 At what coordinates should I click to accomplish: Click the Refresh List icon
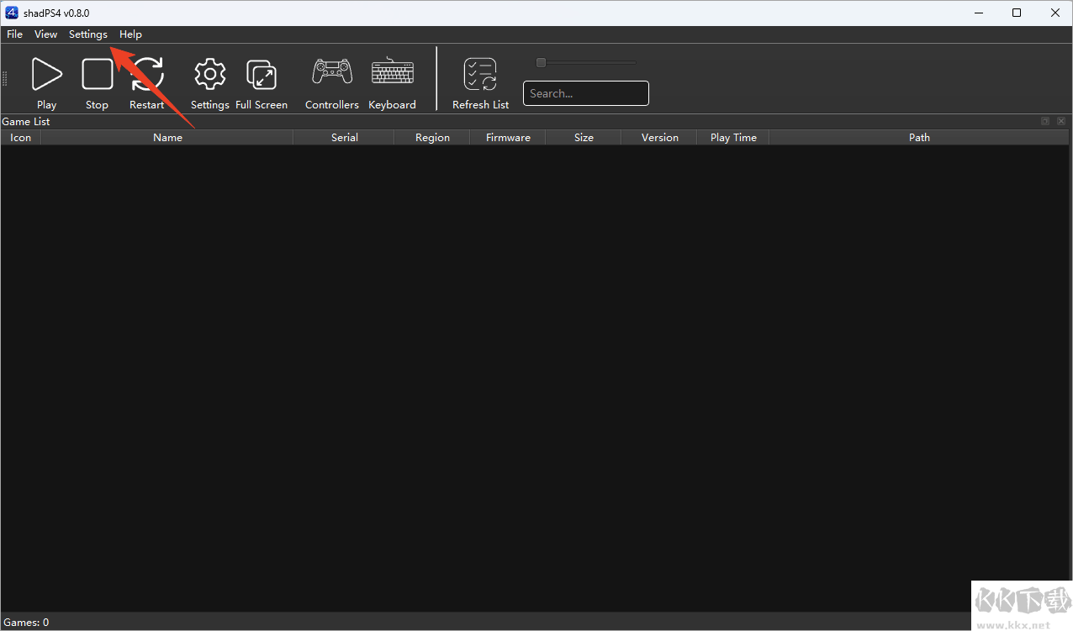(x=480, y=75)
